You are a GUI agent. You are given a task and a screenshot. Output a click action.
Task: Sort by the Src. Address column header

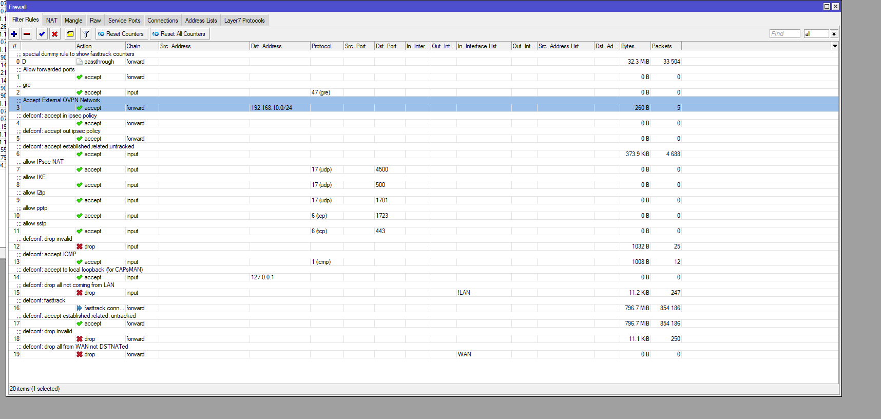point(204,46)
